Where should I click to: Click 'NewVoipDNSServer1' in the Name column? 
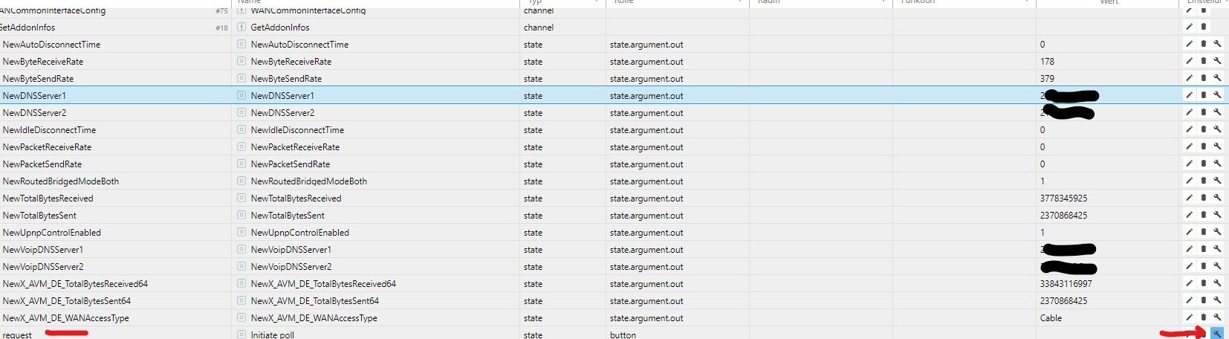[x=291, y=250]
